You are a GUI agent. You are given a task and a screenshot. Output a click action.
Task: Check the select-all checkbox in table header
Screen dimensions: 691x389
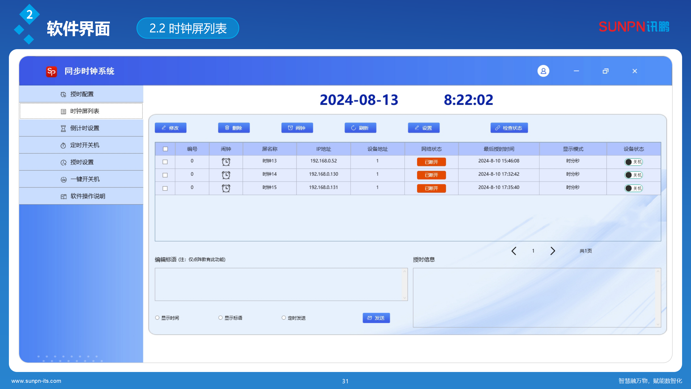click(165, 149)
